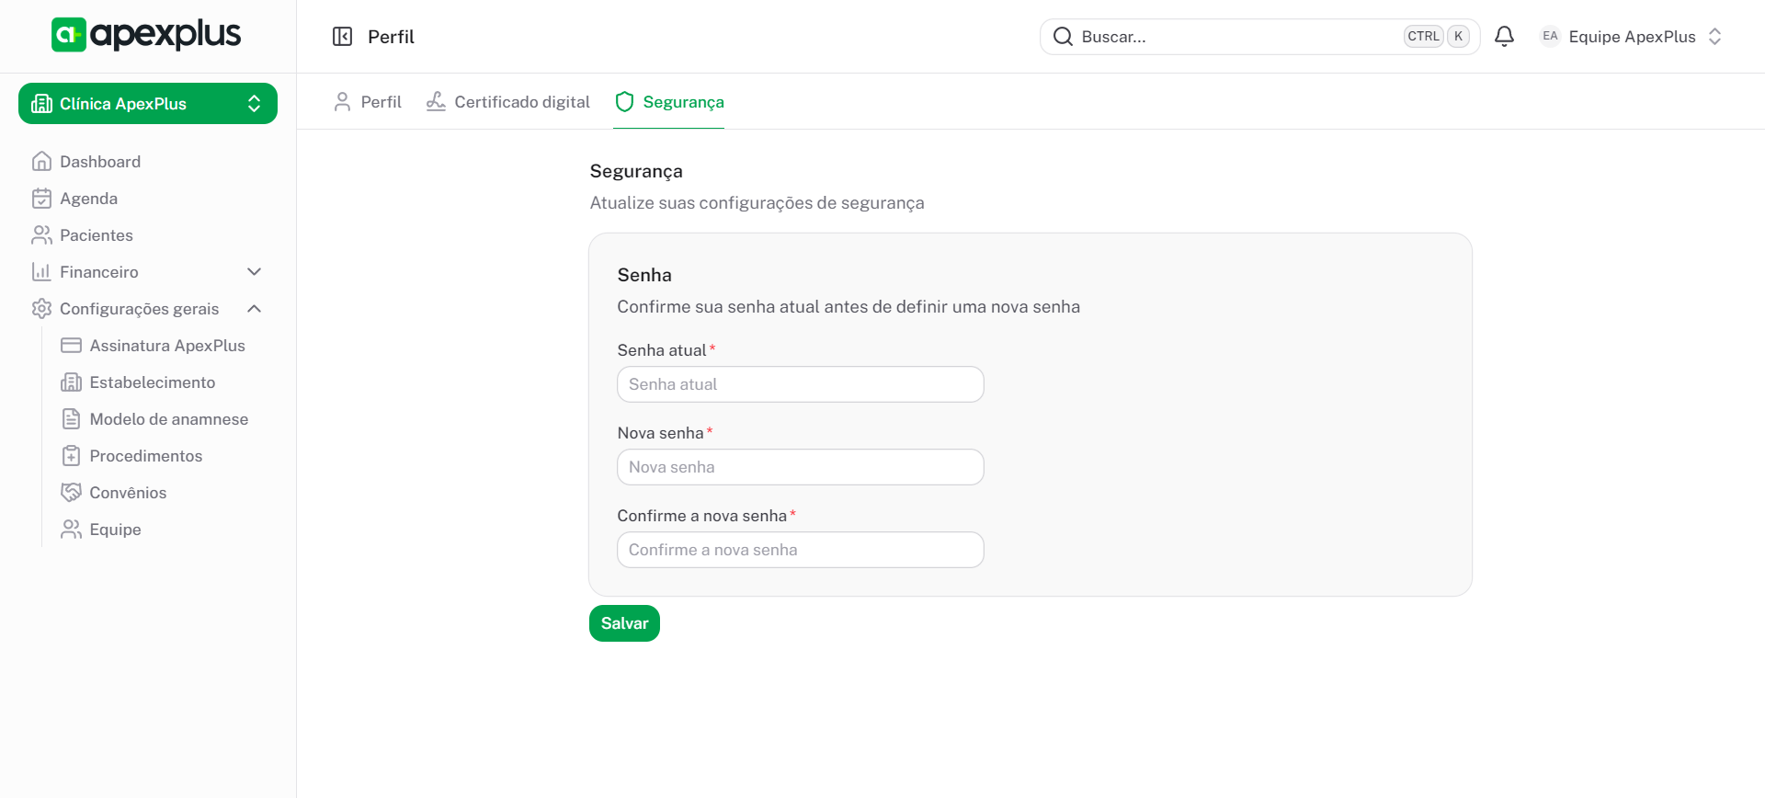Open Procedimentos in the sidebar
Image resolution: width=1765 pixels, height=798 pixels.
145,456
